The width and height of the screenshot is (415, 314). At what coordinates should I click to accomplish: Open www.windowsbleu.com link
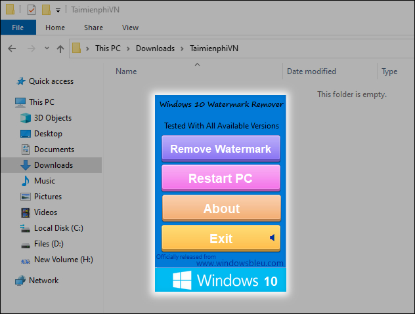pyautogui.click(x=240, y=264)
